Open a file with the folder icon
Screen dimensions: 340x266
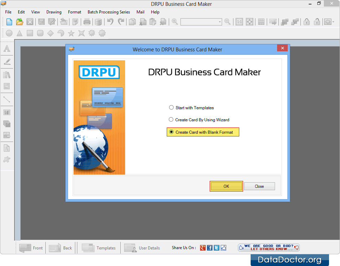tap(20, 22)
